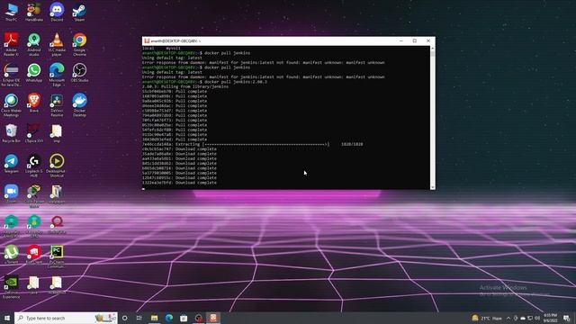
Task: Open VLC media player shortcut
Action: tap(57, 44)
